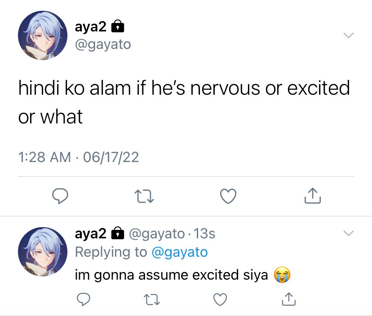Retweet the 'im gonna assume' reply
This screenshot has width=372, height=316.
[152, 299]
